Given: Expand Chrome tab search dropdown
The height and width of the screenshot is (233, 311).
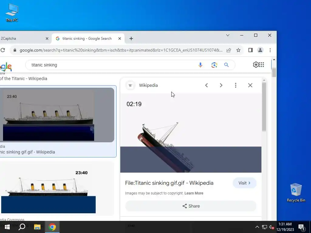Looking at the screenshot, I should 228,35.
